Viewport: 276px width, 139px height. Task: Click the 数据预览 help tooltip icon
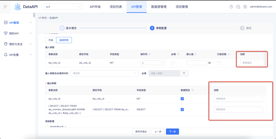coord(193,90)
